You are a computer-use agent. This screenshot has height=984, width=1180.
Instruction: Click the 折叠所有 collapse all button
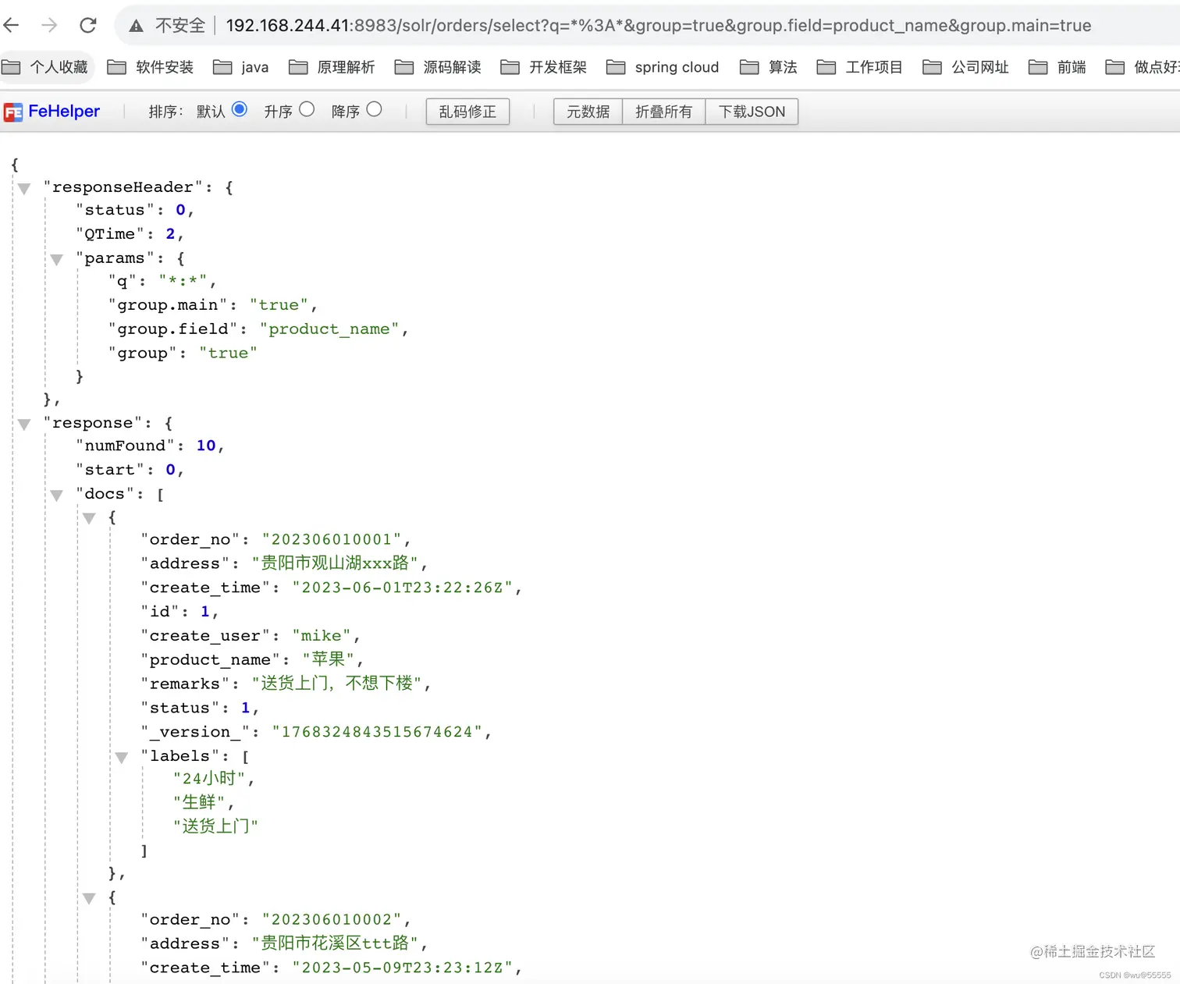tap(663, 112)
